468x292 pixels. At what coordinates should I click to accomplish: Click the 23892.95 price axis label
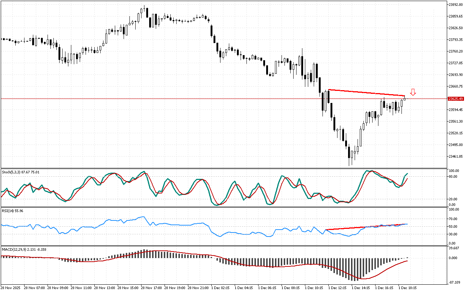456,4
